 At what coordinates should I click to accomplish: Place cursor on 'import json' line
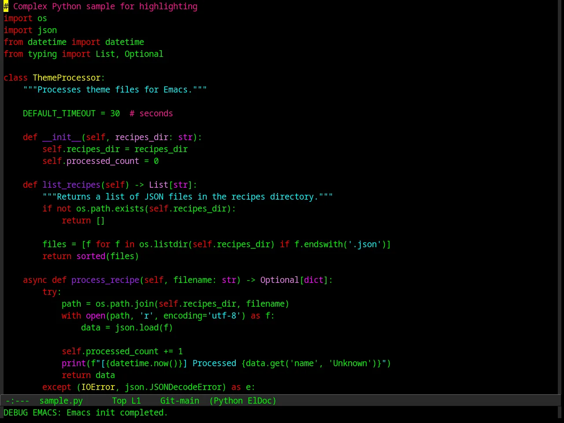tap(30, 30)
